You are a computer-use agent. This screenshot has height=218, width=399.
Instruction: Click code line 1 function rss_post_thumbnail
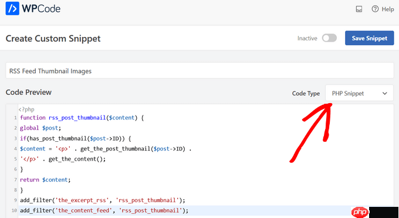82,118
